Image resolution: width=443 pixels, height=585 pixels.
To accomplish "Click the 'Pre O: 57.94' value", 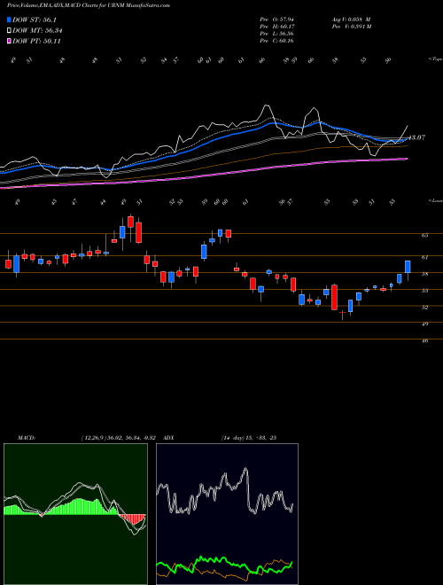I will (x=276, y=19).
